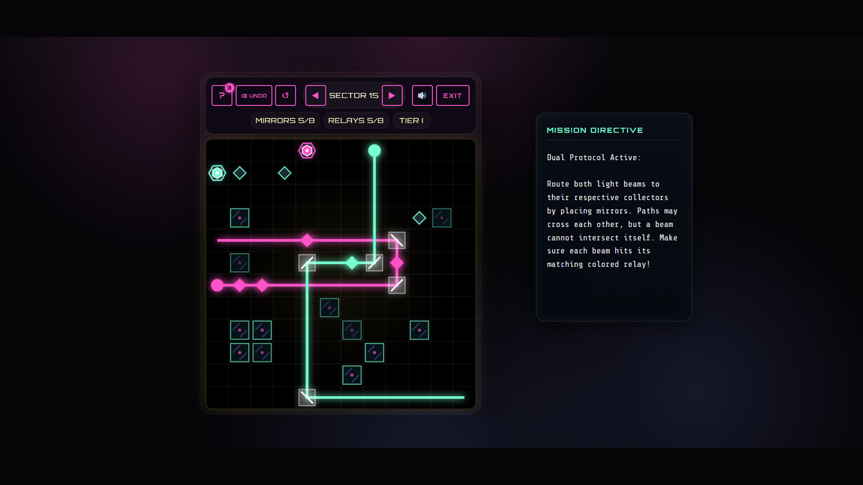Advance to the next sector arrow
The image size is (863, 485).
[392, 96]
